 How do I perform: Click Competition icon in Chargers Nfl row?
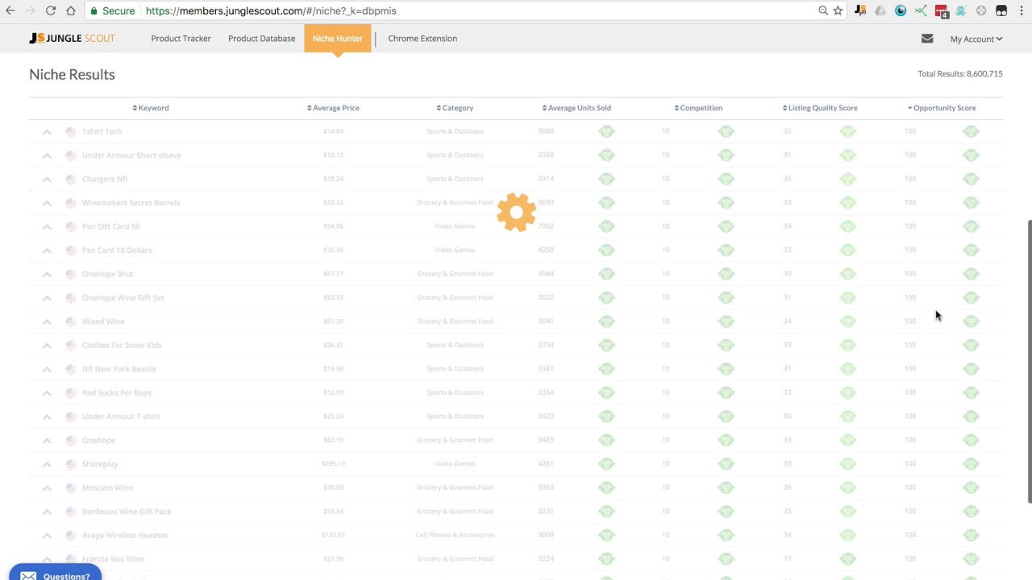point(726,179)
